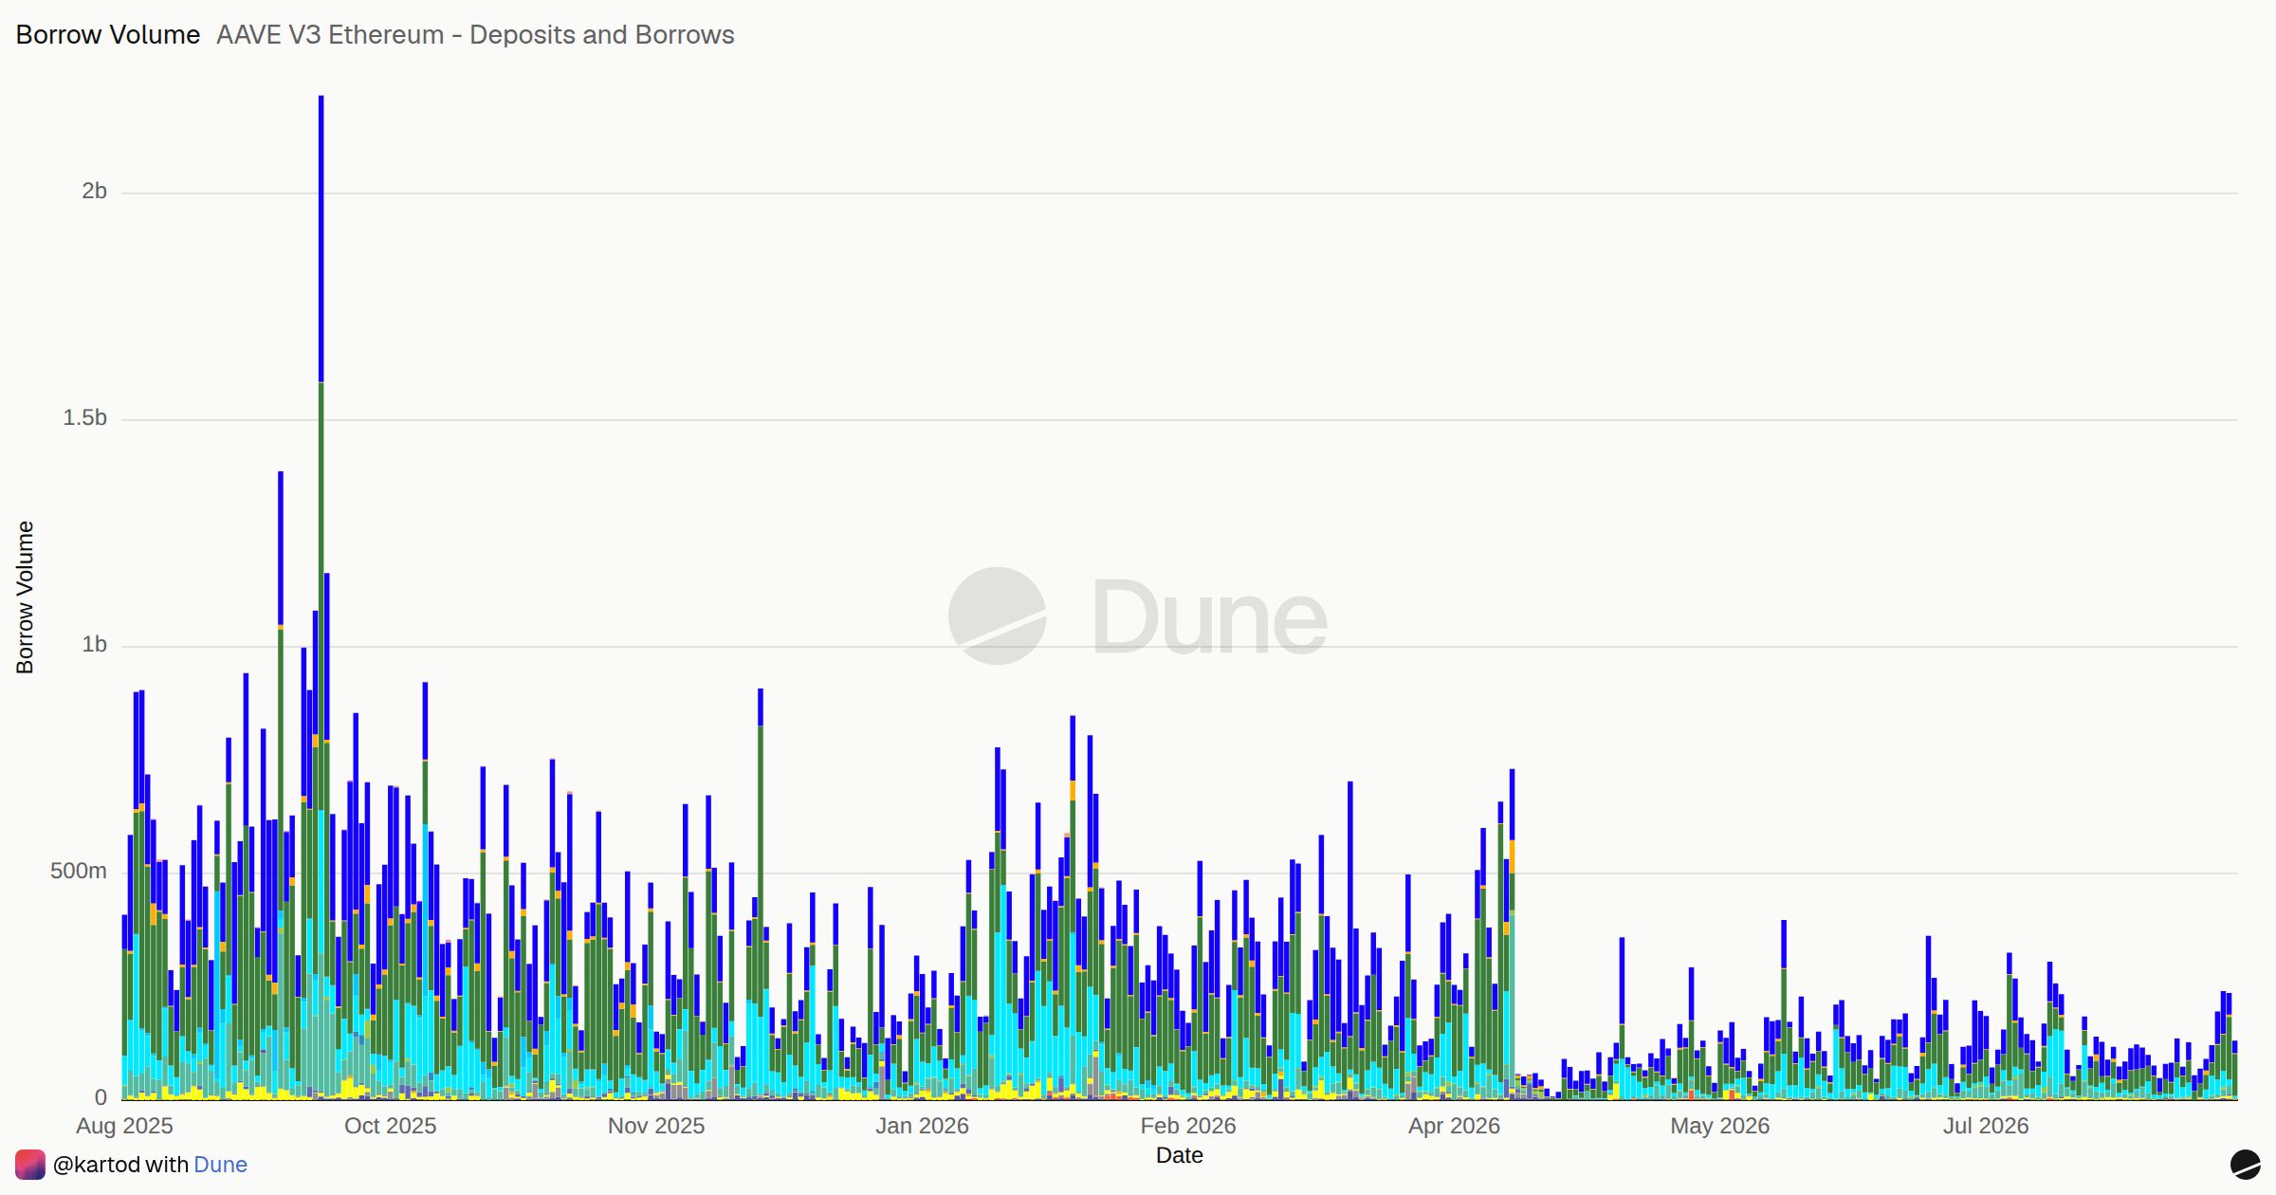Click the 0 y-axis label
Image resolution: width=2276 pixels, height=1195 pixels.
(x=101, y=1098)
